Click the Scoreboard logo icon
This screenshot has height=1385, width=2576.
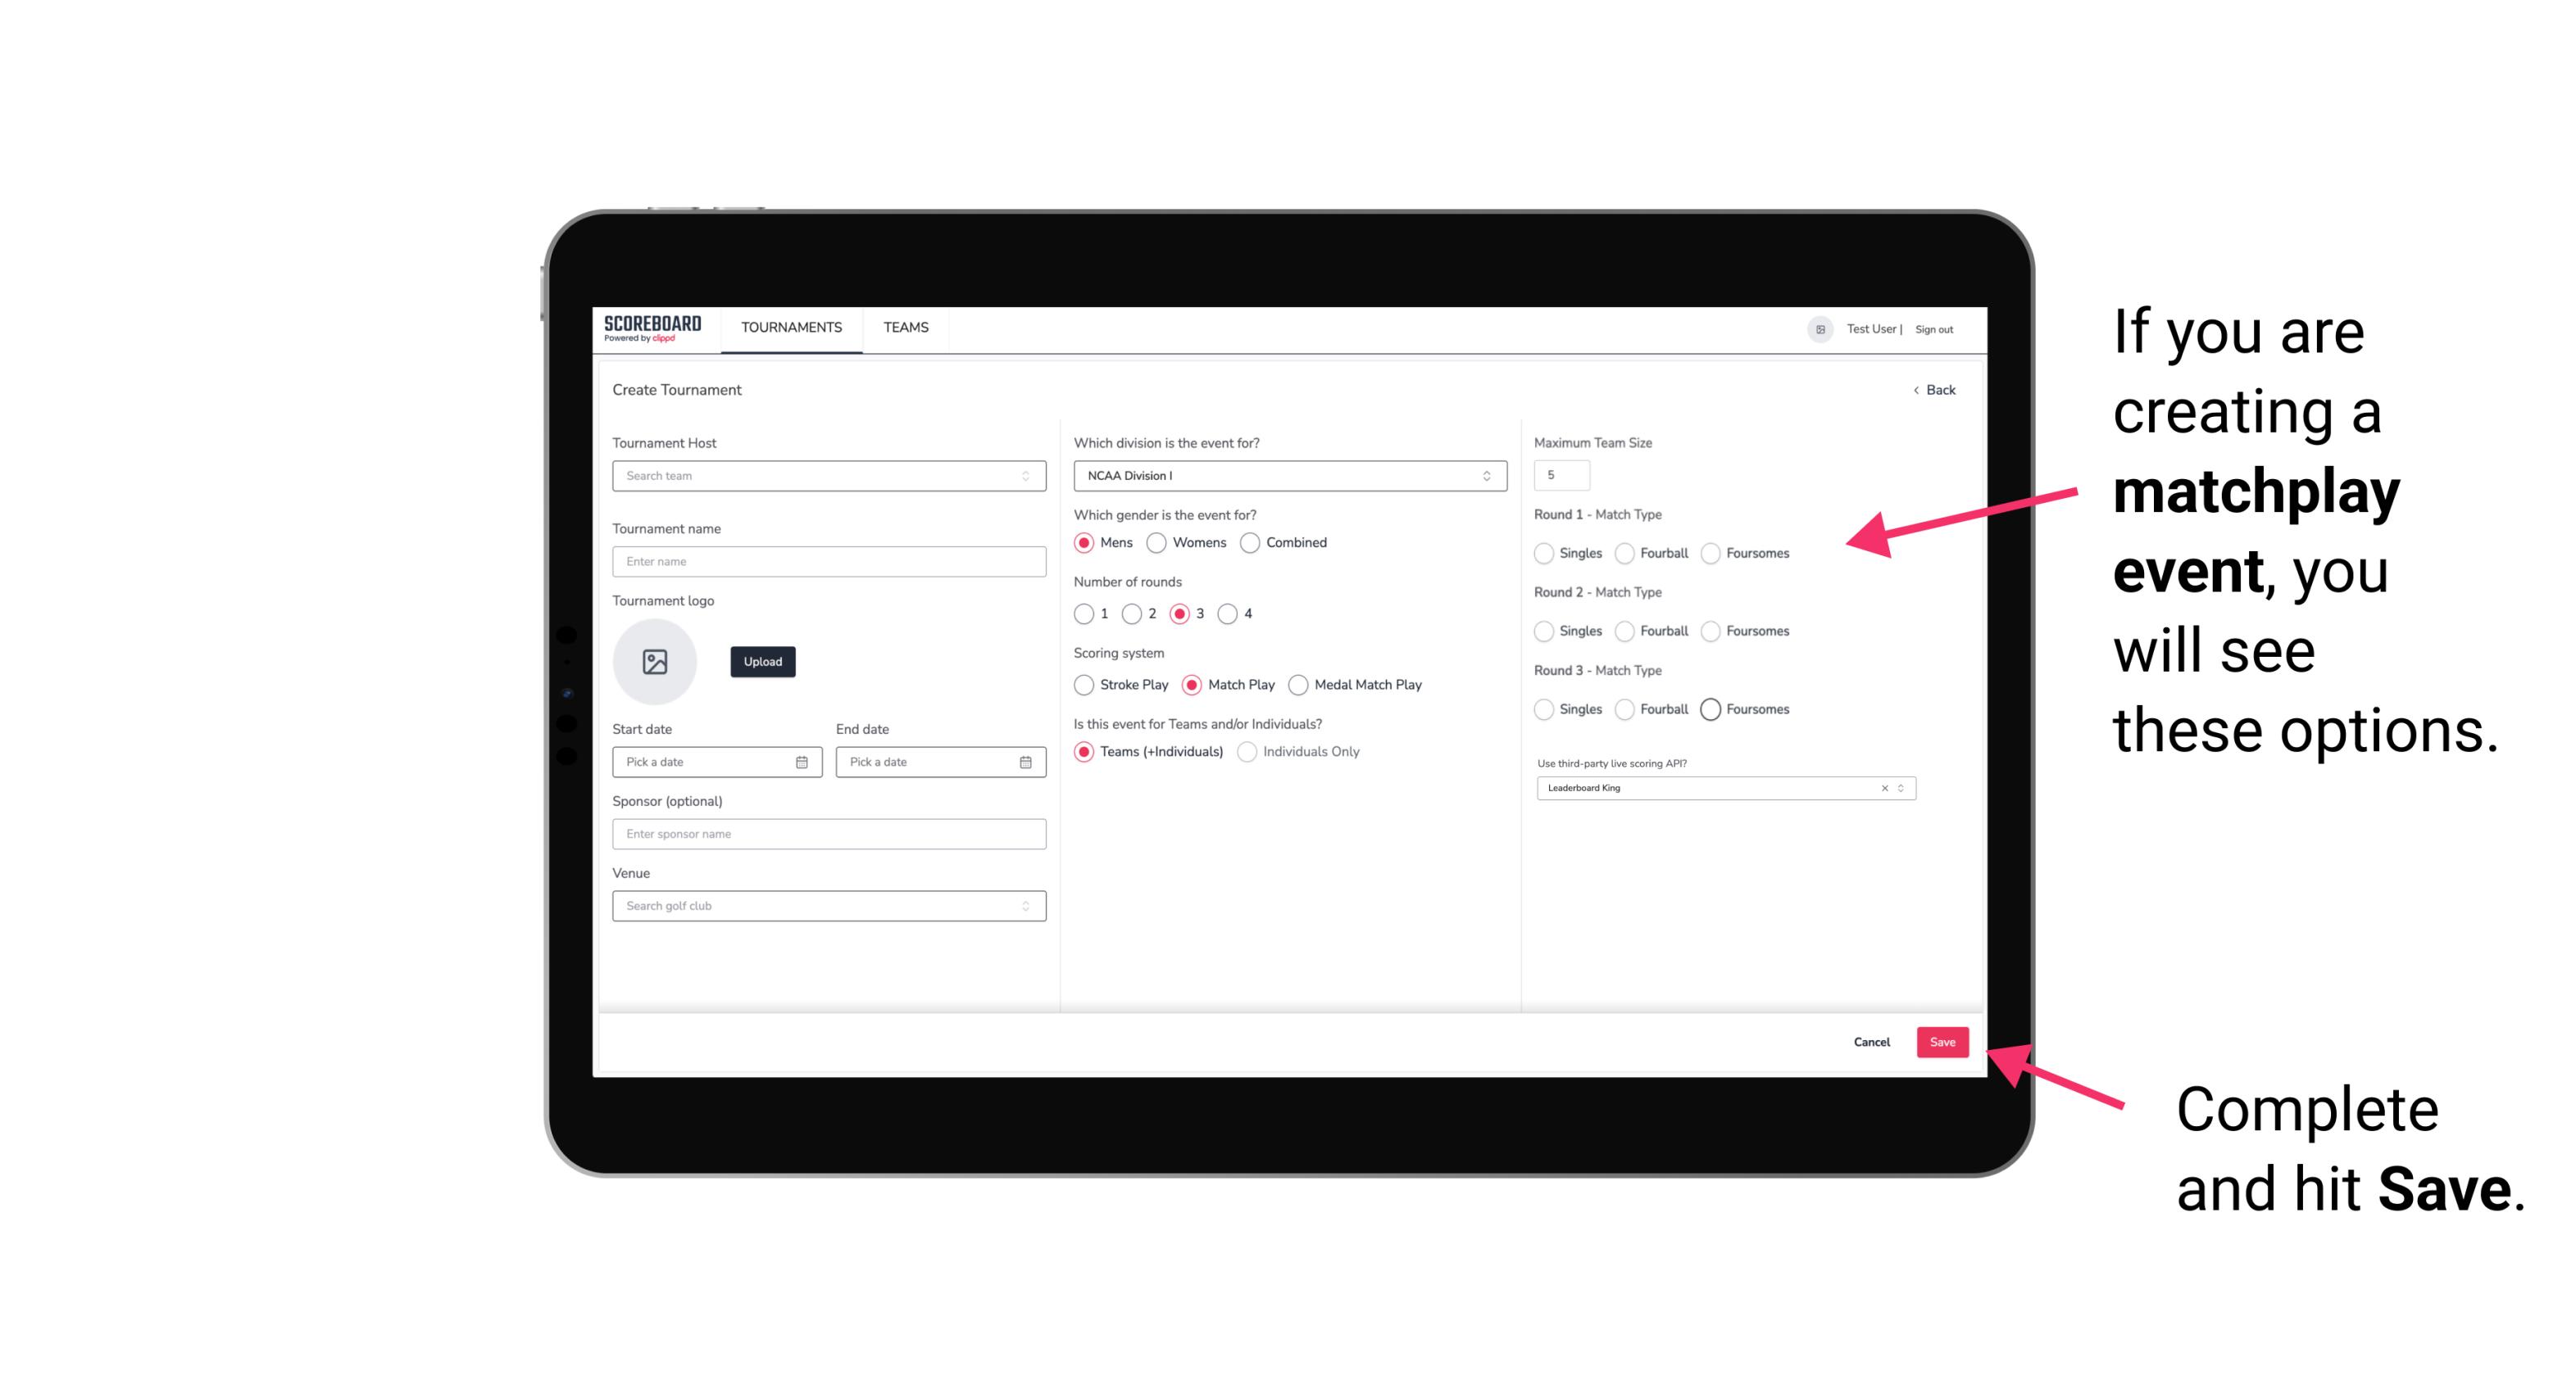(x=655, y=328)
